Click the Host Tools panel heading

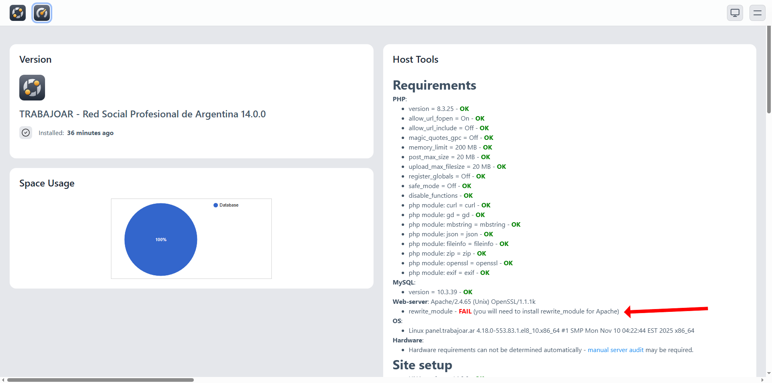pos(415,59)
